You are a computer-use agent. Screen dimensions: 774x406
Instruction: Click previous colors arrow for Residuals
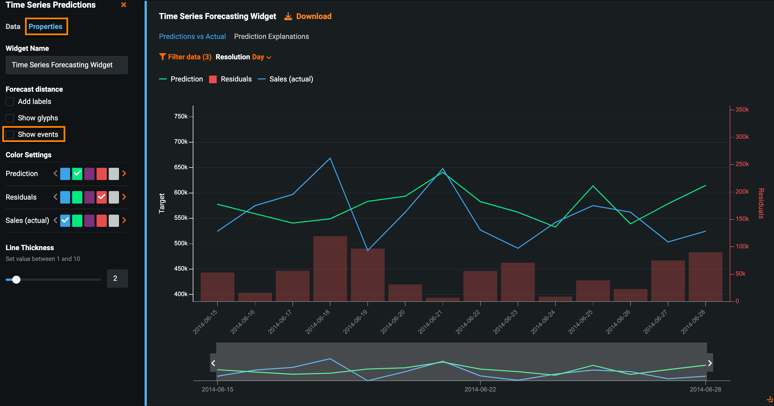point(55,197)
